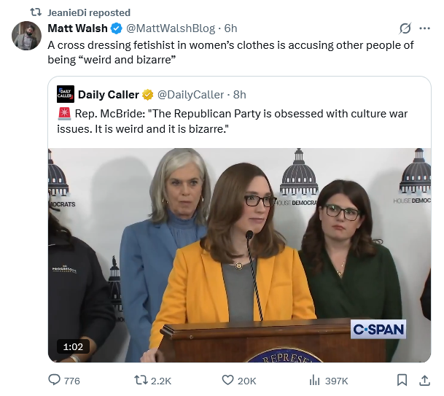Open the @MattWalshBlog handle

(171, 28)
